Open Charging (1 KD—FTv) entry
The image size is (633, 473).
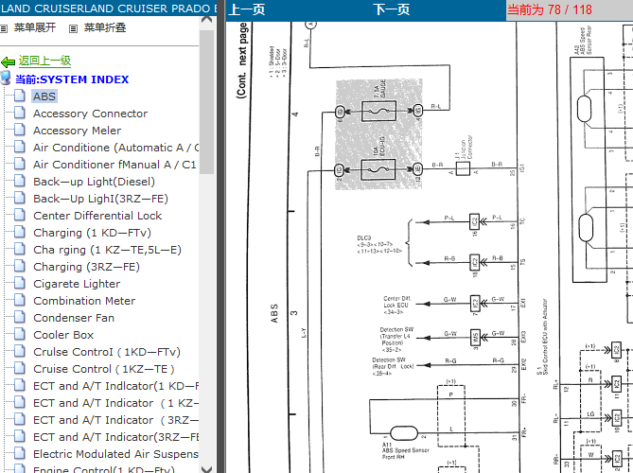(92, 233)
